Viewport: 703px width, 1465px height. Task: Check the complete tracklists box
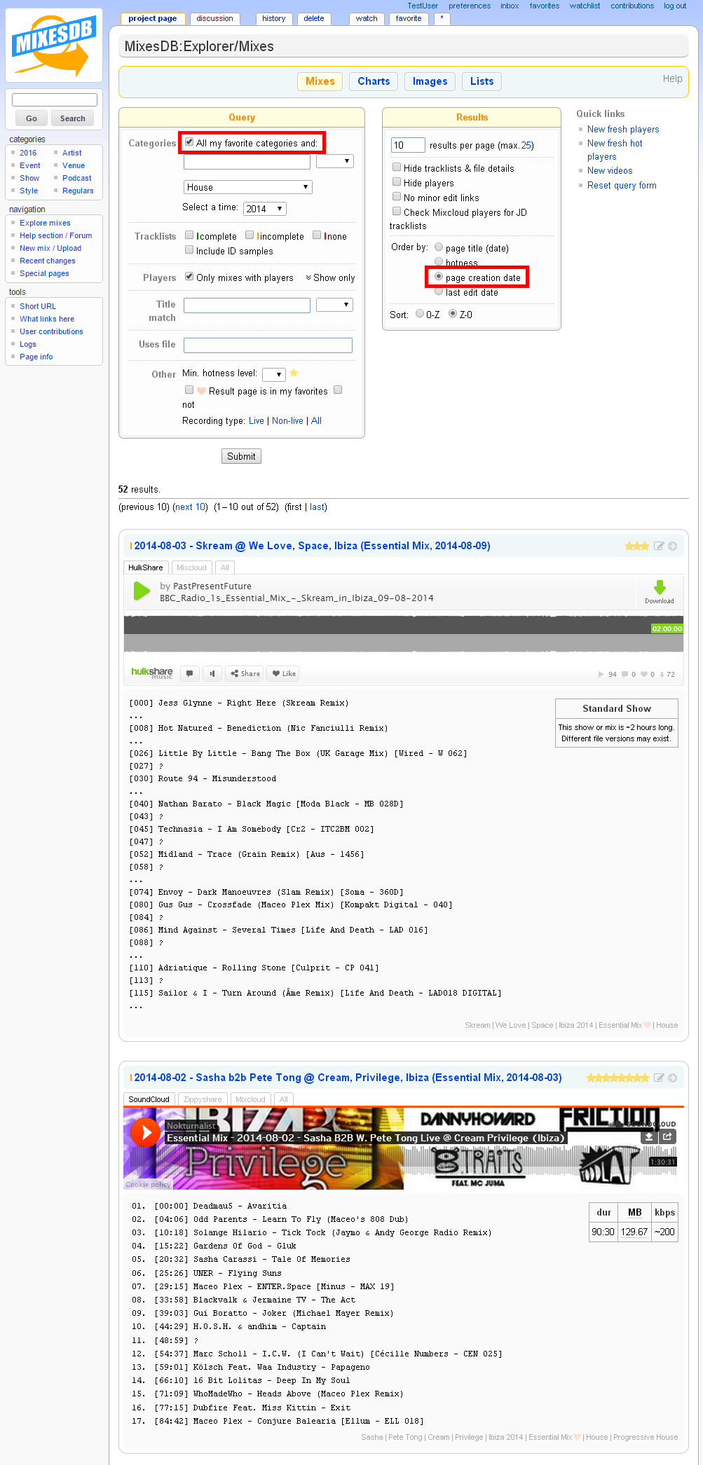coord(189,235)
